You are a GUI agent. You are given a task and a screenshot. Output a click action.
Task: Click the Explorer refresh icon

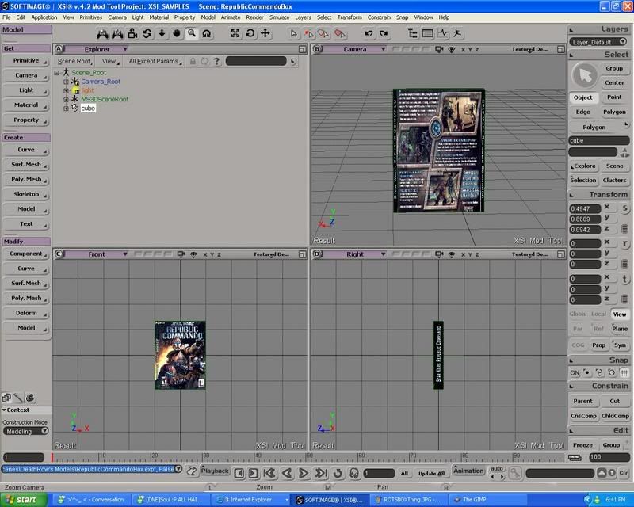coord(204,61)
